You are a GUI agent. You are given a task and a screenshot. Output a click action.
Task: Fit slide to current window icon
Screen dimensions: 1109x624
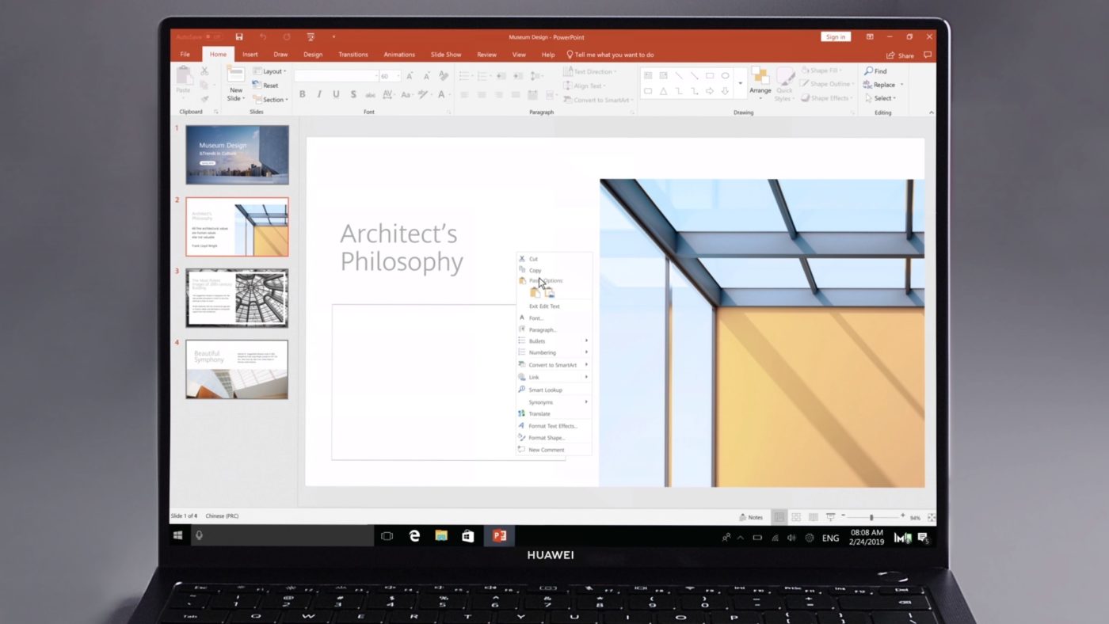tap(931, 517)
